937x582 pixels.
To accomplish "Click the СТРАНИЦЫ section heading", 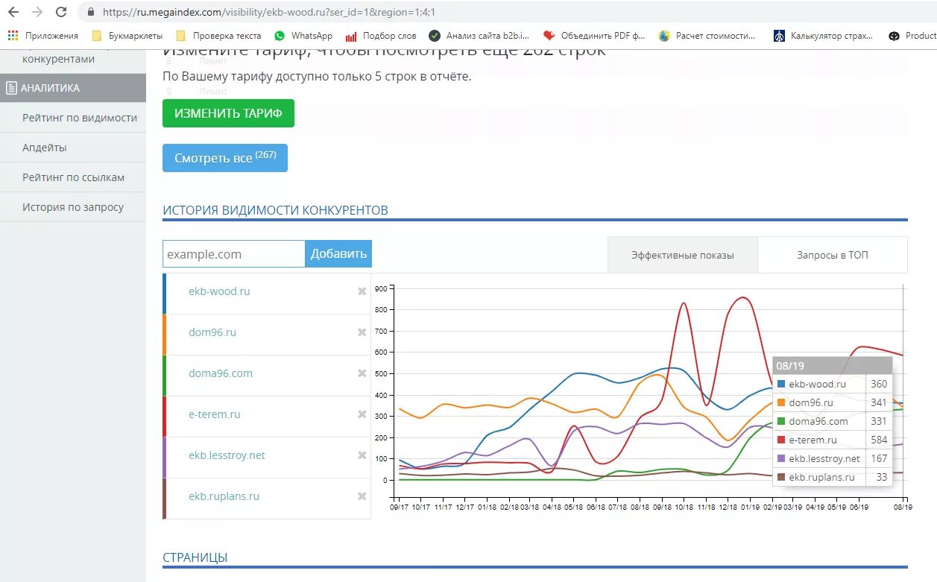I will (195, 557).
